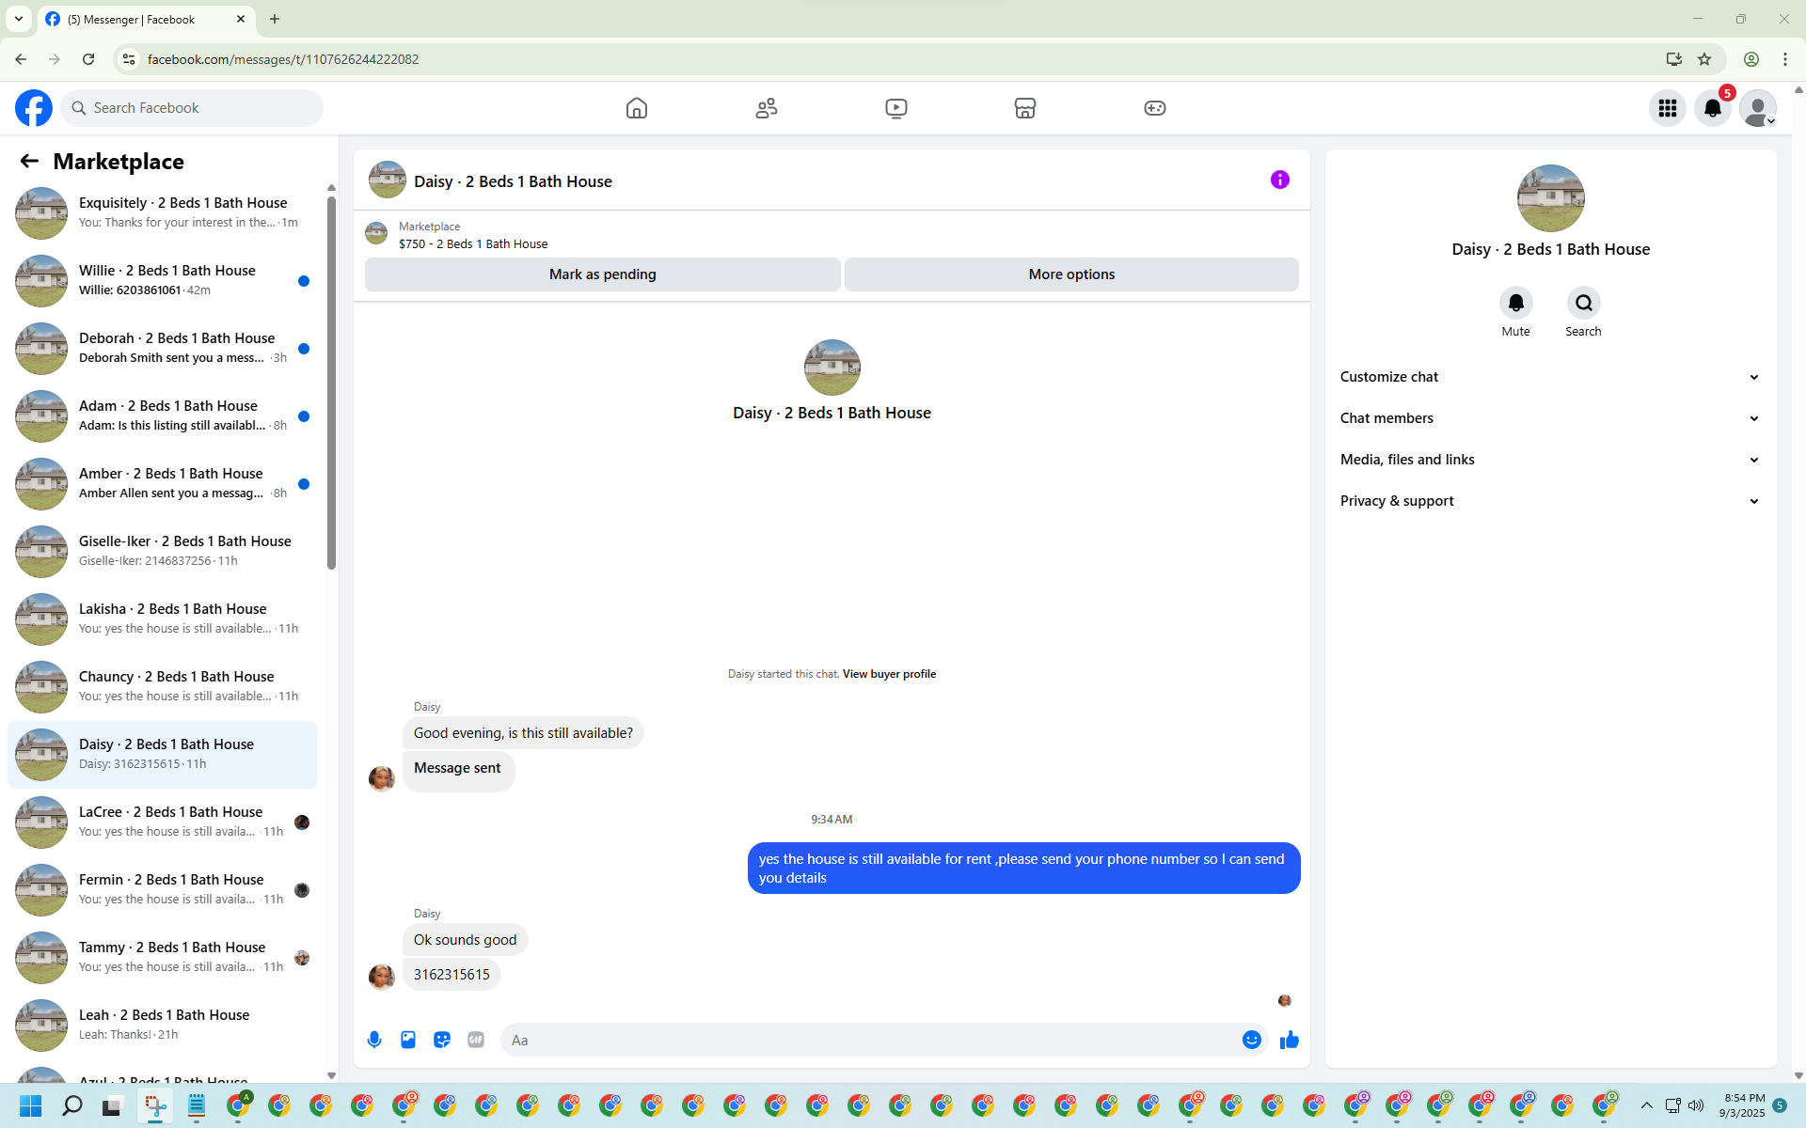Open the Chauncy conversation
Image resolution: width=1806 pixels, height=1128 pixels.
162,686
